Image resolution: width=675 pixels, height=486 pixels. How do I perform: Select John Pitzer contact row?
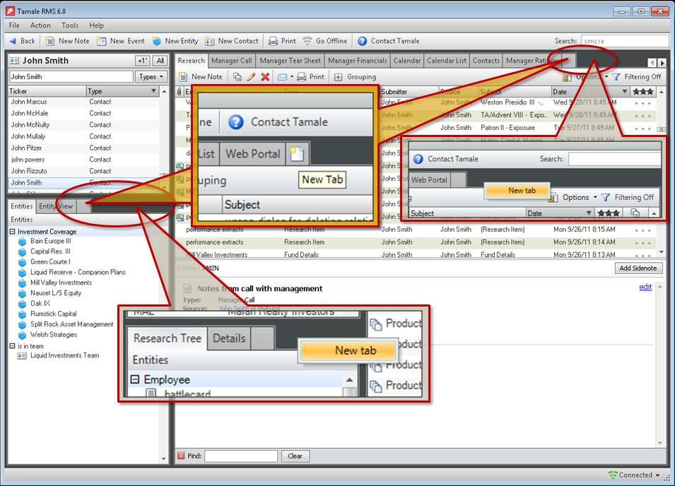(83, 148)
